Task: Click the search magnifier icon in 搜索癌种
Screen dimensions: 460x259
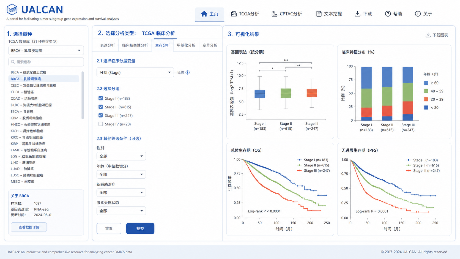Action: coord(13,62)
